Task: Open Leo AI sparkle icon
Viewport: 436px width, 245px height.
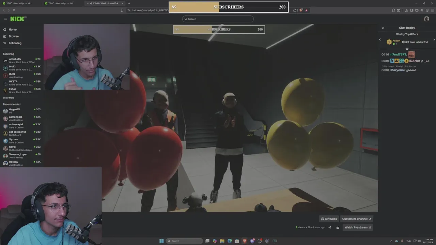Action: click(422, 10)
